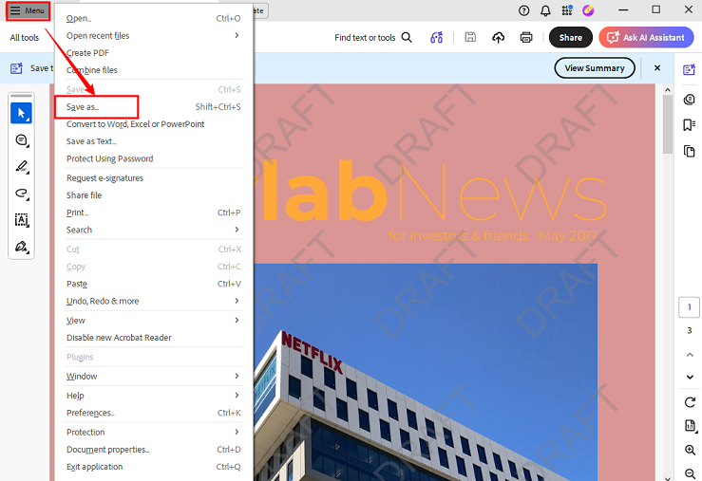702x481 pixels.
Task: Expand Open recent files submenu
Action: point(153,35)
